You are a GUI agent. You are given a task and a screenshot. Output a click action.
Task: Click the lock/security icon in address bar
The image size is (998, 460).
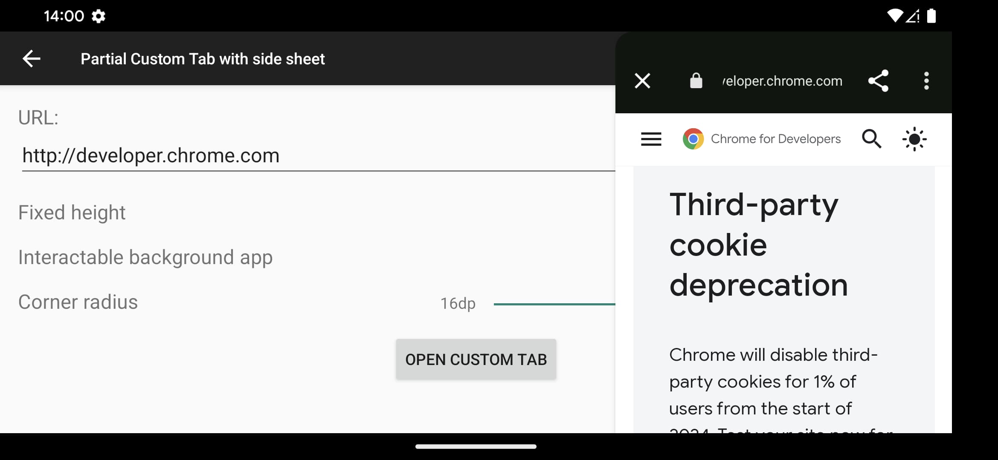pos(696,80)
